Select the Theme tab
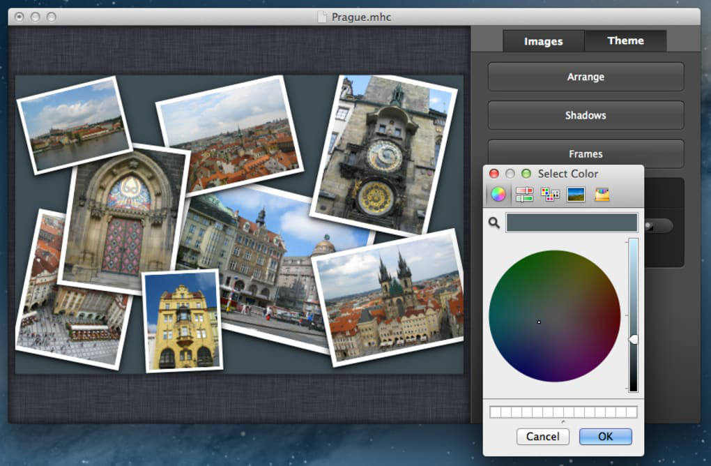 coord(625,40)
